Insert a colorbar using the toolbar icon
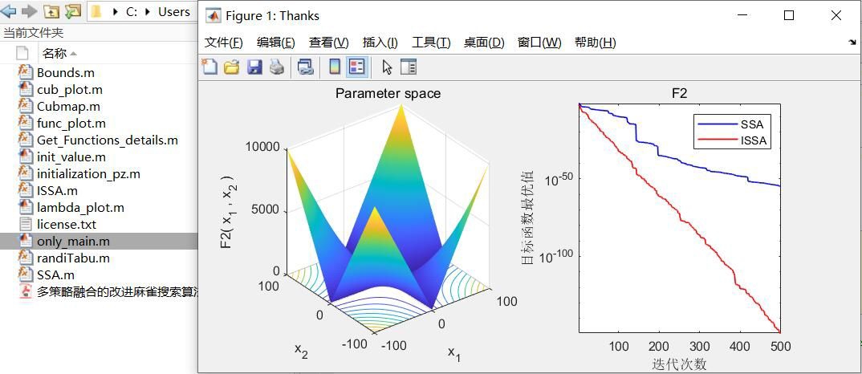This screenshot has width=862, height=374. click(x=334, y=67)
